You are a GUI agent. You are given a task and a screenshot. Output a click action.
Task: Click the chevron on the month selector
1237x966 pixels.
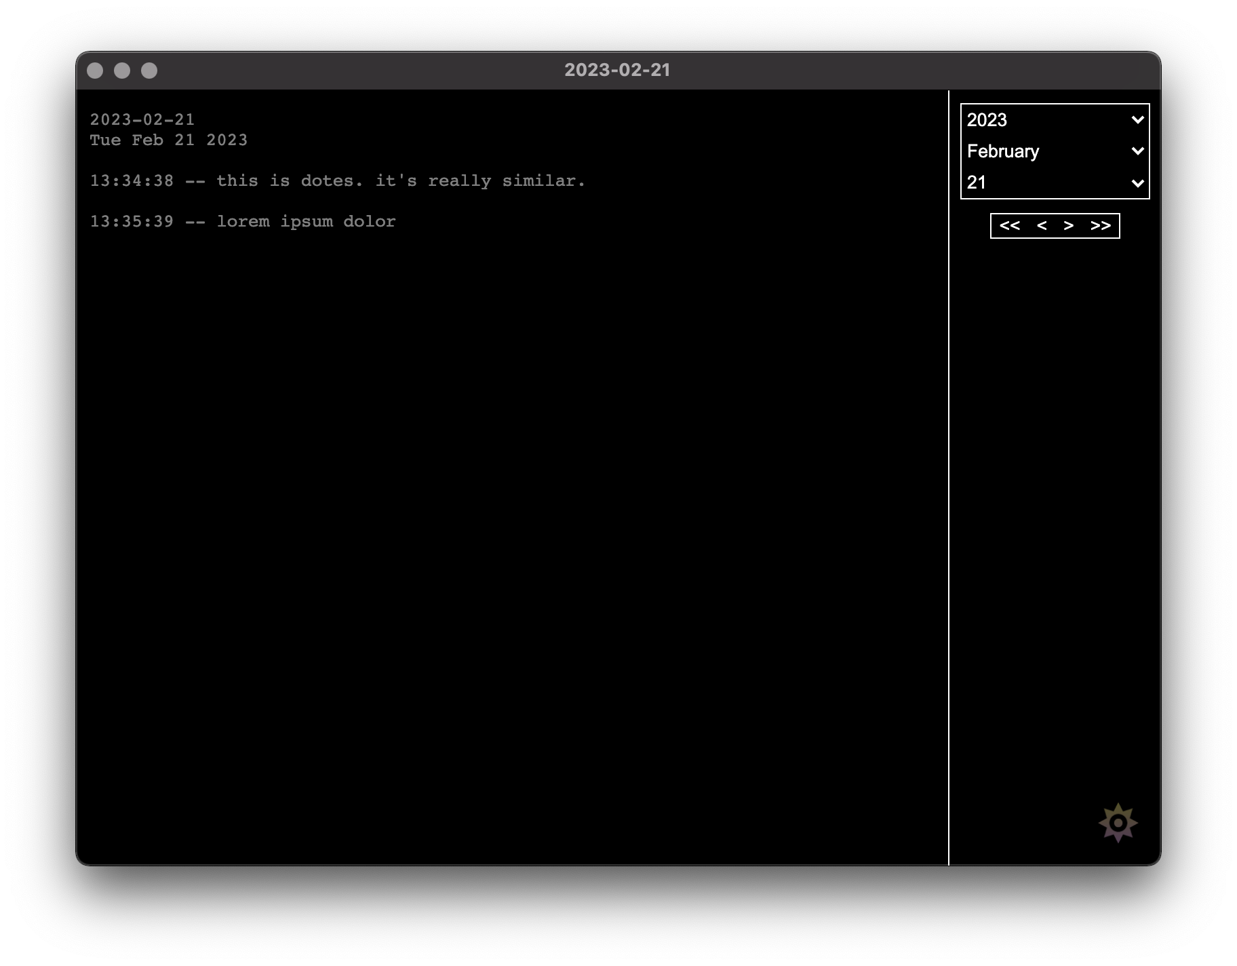(1137, 151)
